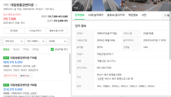Click the recent sale price 3억 7,500
Screen dimensions: 171x97
(x=10, y=19)
